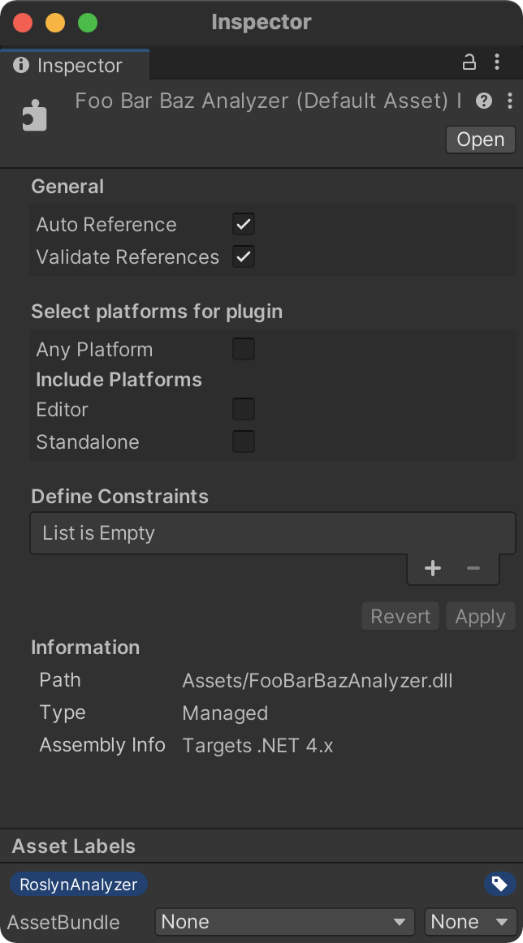Open the AssetBundle name dropdown

click(285, 922)
